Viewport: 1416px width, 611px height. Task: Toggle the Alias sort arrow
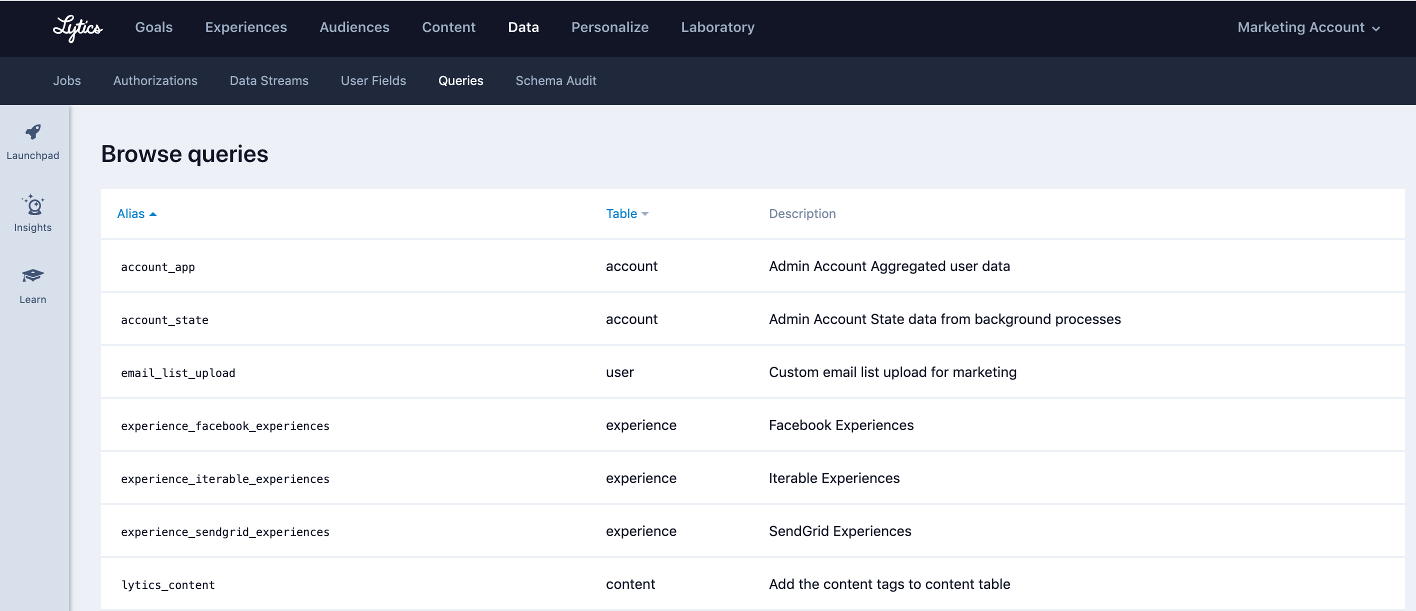(153, 214)
